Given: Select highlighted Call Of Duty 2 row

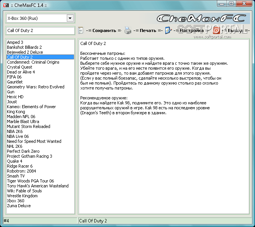Looking at the screenshot, I should [40, 57].
